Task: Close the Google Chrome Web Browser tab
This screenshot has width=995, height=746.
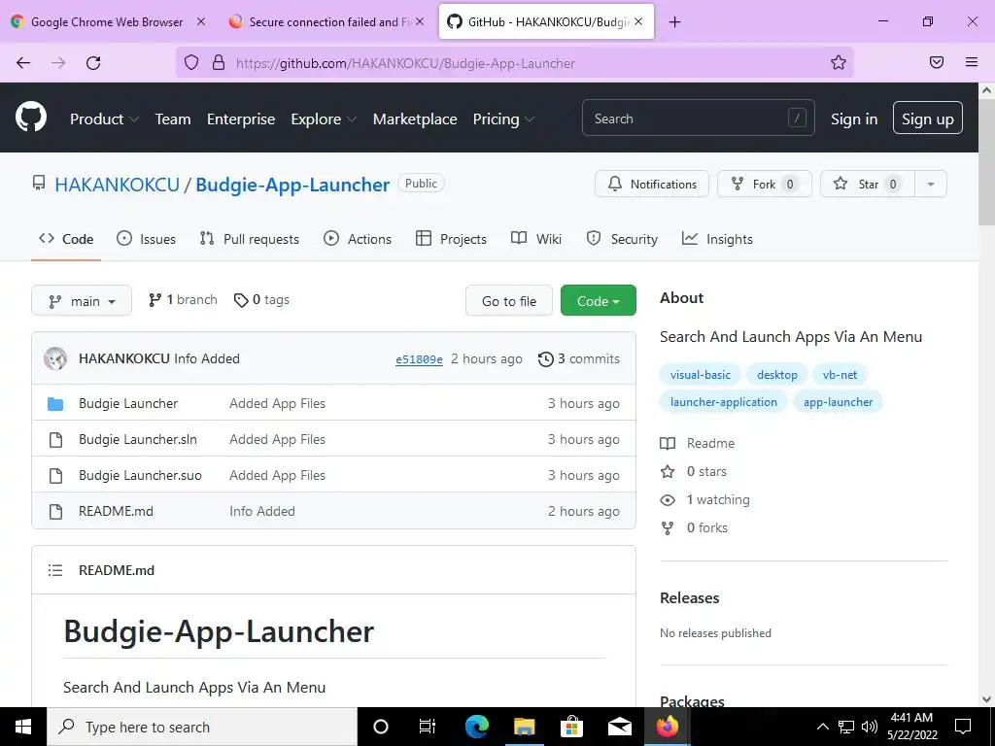Action: (x=200, y=21)
